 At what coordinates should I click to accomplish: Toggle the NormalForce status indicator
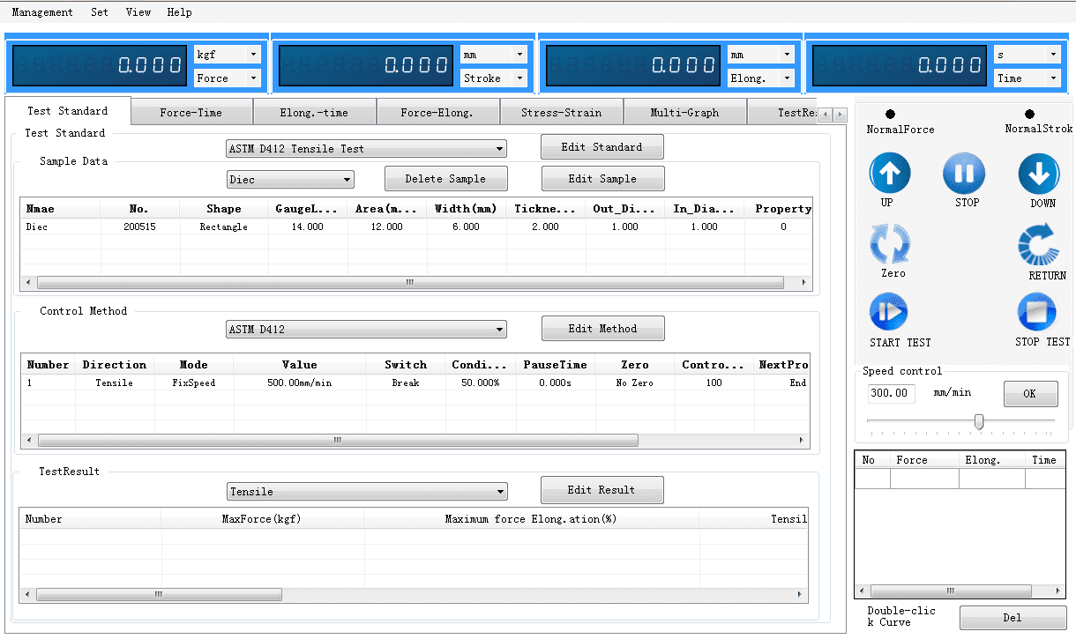click(889, 114)
